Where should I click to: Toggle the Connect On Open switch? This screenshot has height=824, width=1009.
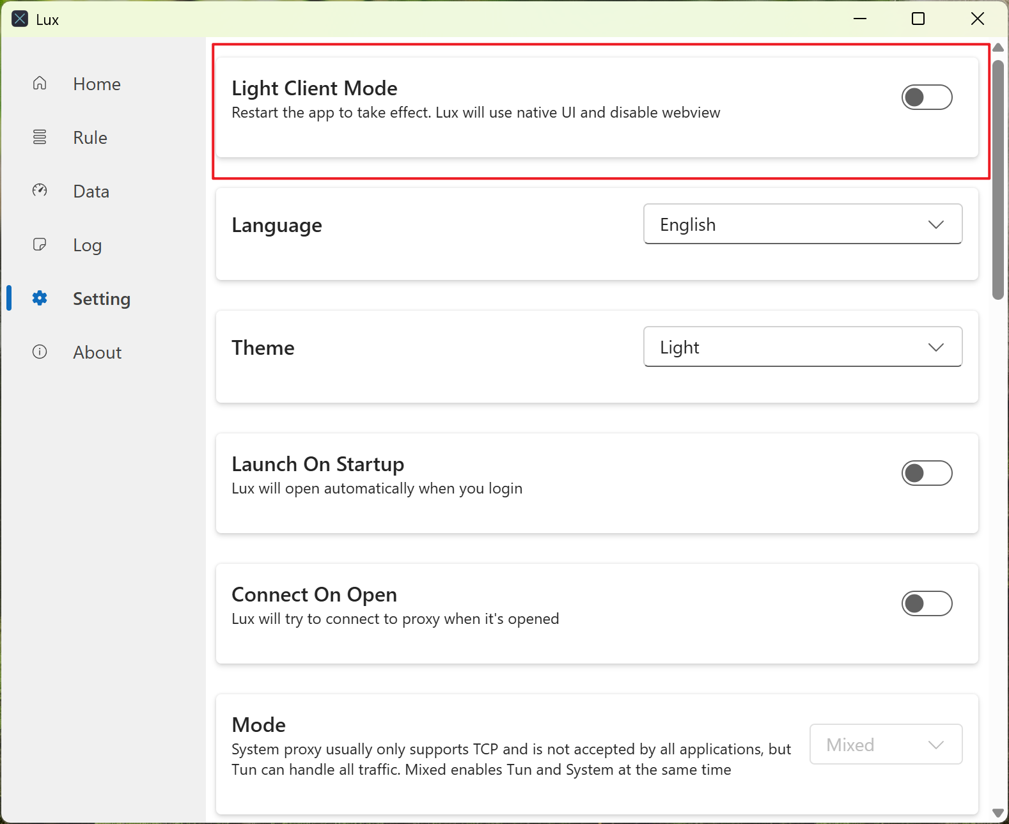point(927,603)
